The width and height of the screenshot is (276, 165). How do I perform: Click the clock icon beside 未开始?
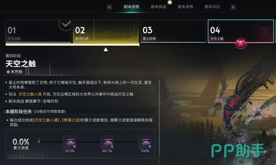[x=8, y=72]
